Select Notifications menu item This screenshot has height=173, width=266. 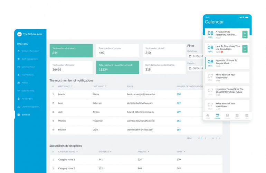(x=28, y=75)
